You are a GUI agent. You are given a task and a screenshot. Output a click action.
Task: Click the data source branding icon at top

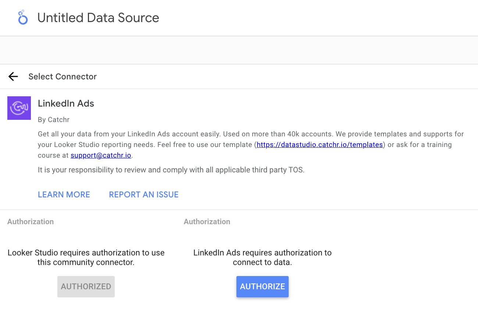click(23, 17)
